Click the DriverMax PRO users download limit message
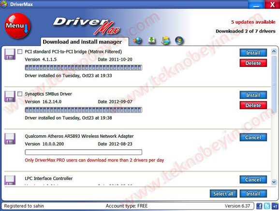 pos(94,160)
